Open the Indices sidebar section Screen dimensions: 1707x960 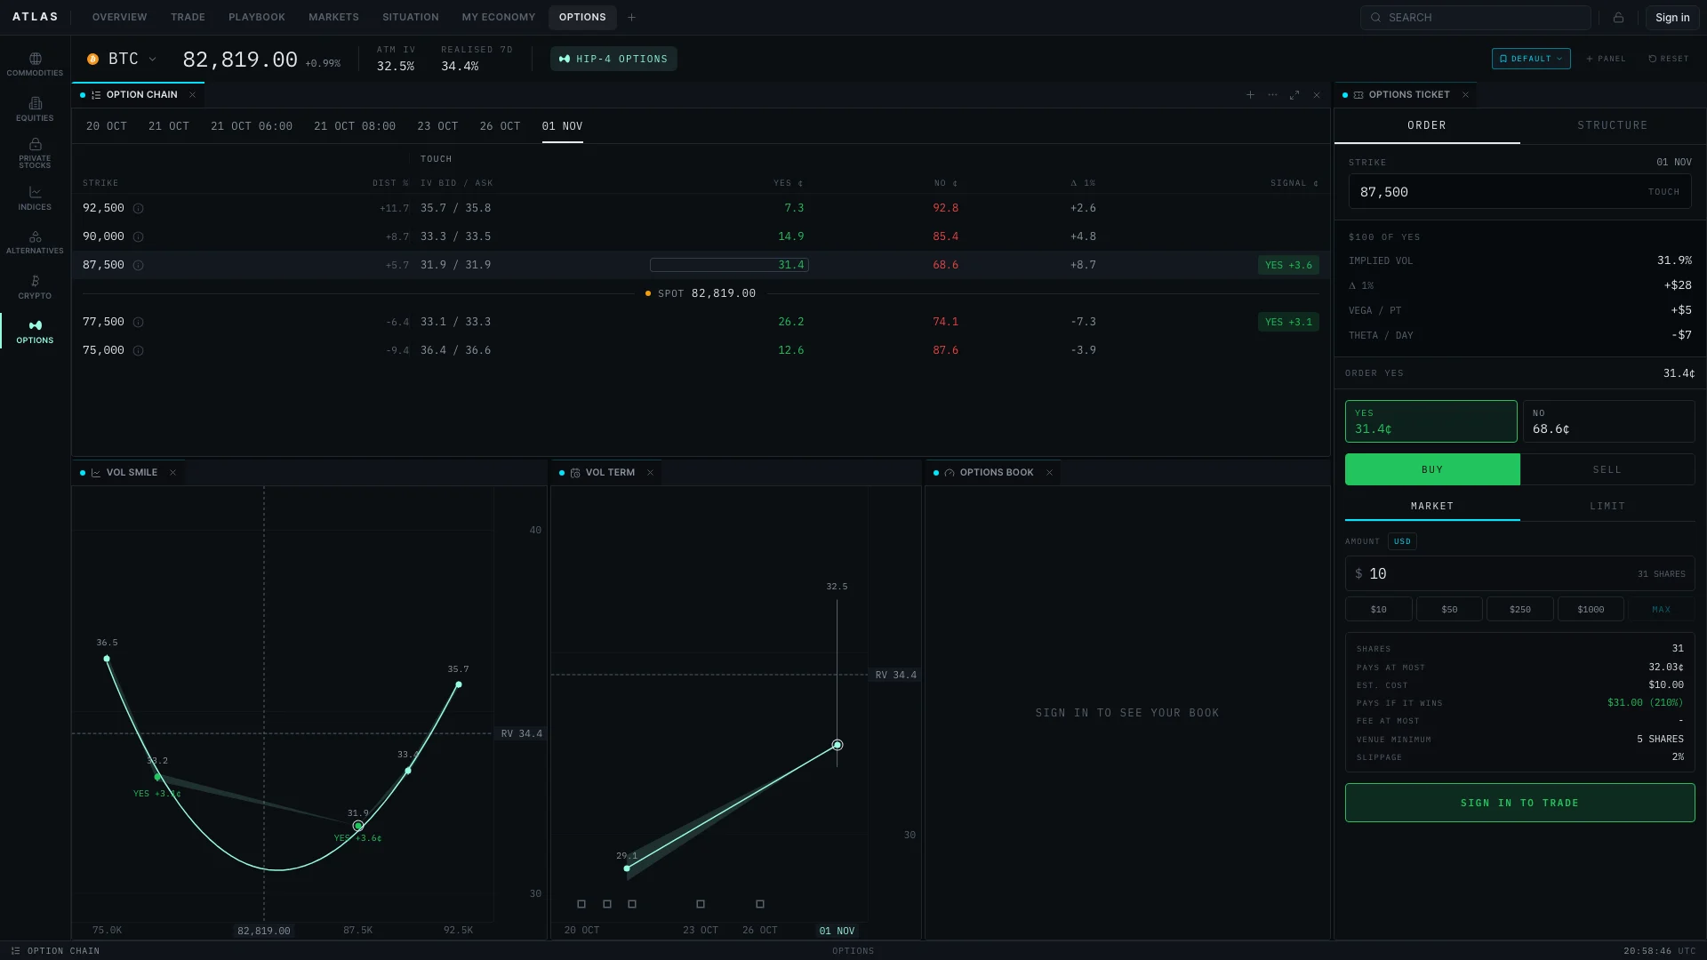pyautogui.click(x=35, y=198)
